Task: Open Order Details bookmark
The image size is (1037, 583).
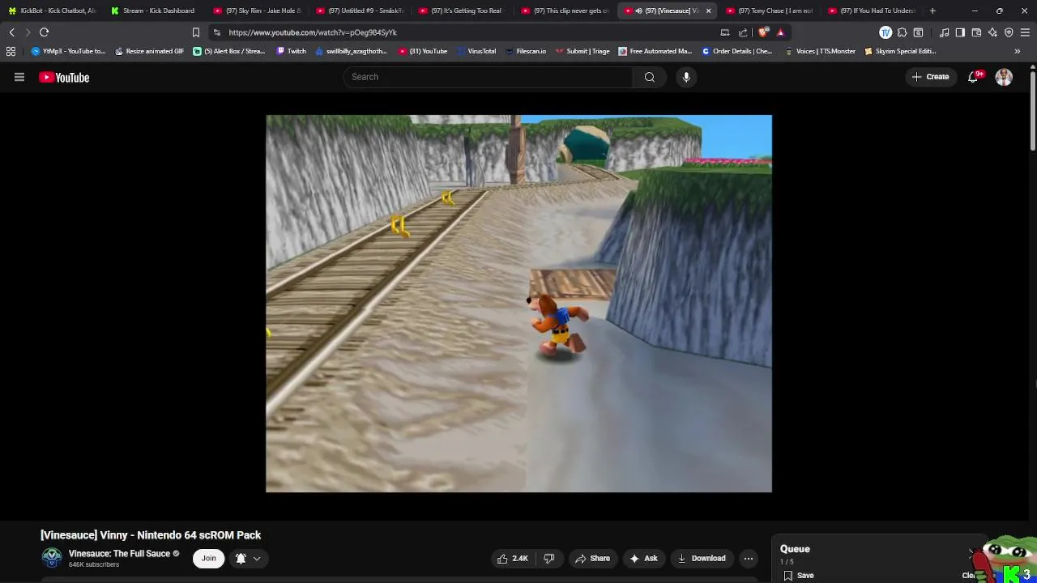Action: click(x=736, y=51)
